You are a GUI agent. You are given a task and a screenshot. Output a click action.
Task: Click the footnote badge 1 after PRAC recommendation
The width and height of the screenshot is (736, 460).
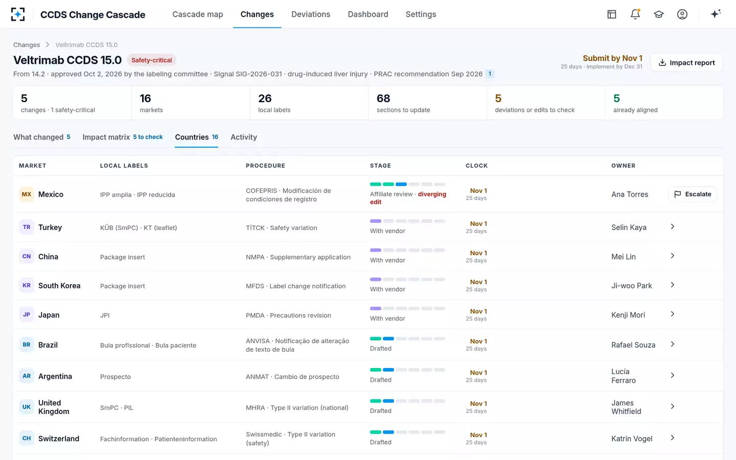[x=490, y=74]
